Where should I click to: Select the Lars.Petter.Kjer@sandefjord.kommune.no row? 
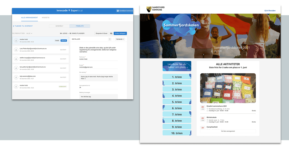coord(41,49)
